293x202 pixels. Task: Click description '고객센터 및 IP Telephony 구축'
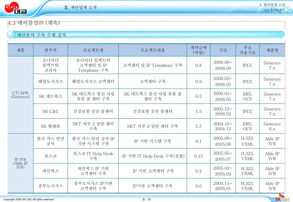tap(153, 65)
